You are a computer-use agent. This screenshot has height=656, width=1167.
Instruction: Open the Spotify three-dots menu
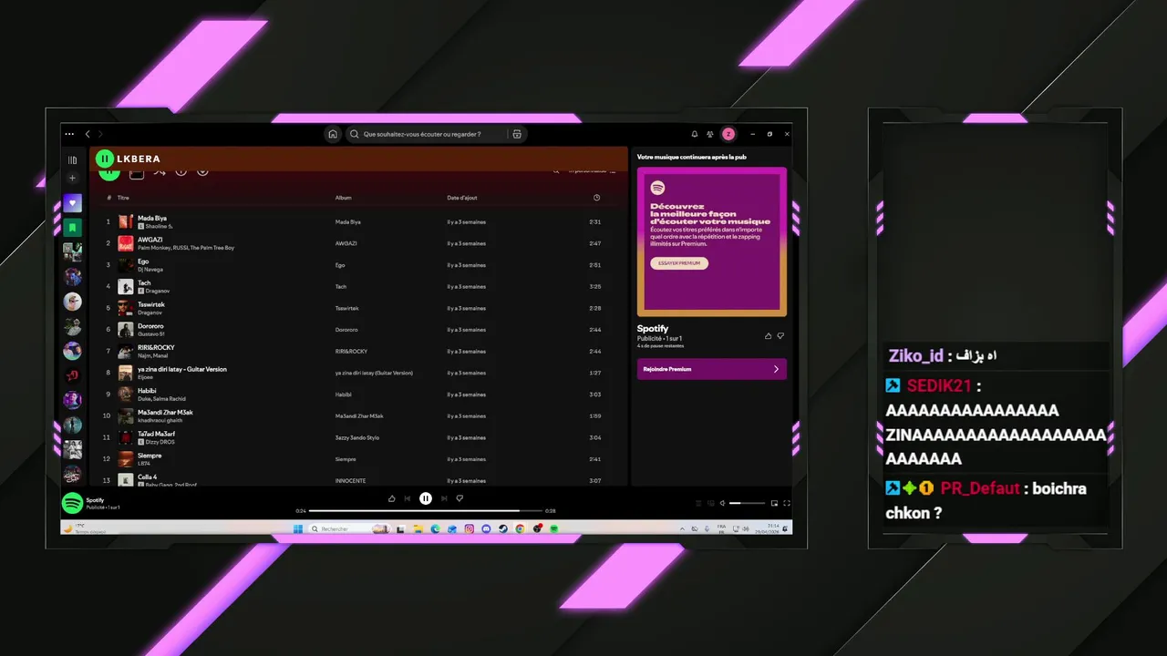(69, 134)
